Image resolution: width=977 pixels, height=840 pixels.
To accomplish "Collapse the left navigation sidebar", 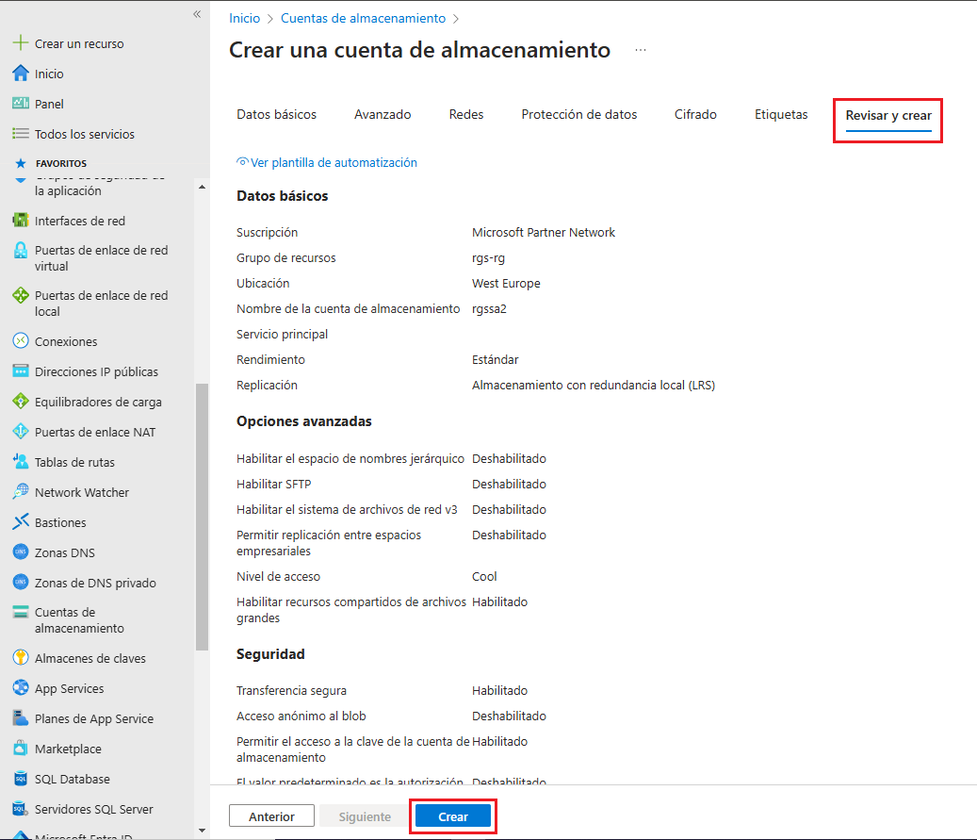I will 197,14.
